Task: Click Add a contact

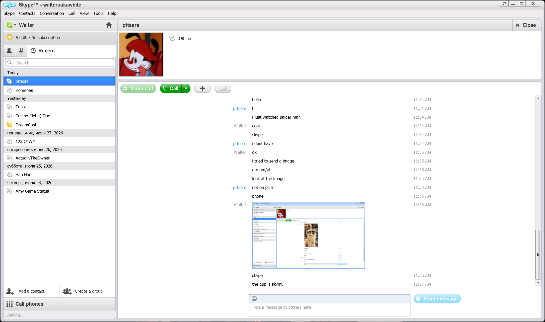Action: click(x=31, y=291)
